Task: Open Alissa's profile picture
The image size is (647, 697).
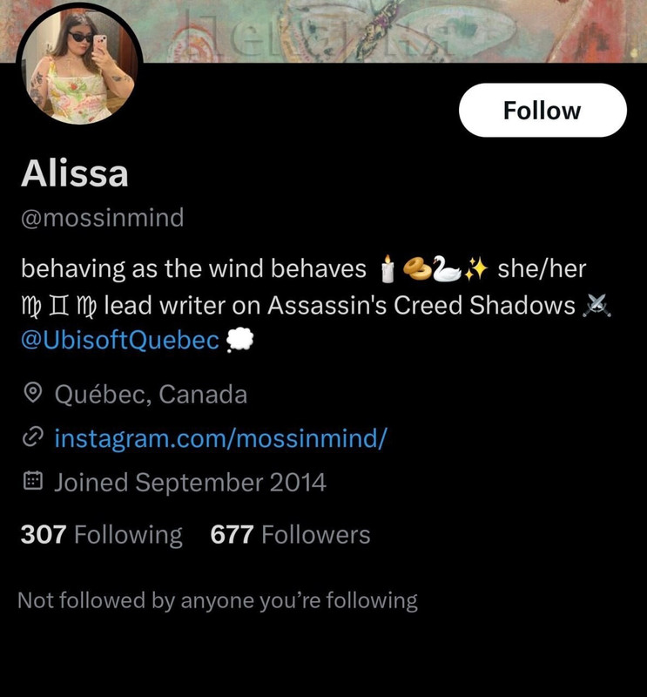Action: click(x=79, y=65)
